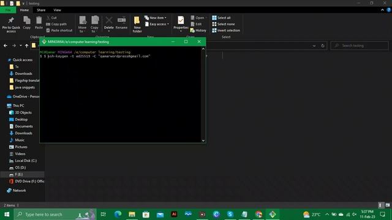
Task: Switch to the Share ribbon tab
Action: tap(41, 10)
